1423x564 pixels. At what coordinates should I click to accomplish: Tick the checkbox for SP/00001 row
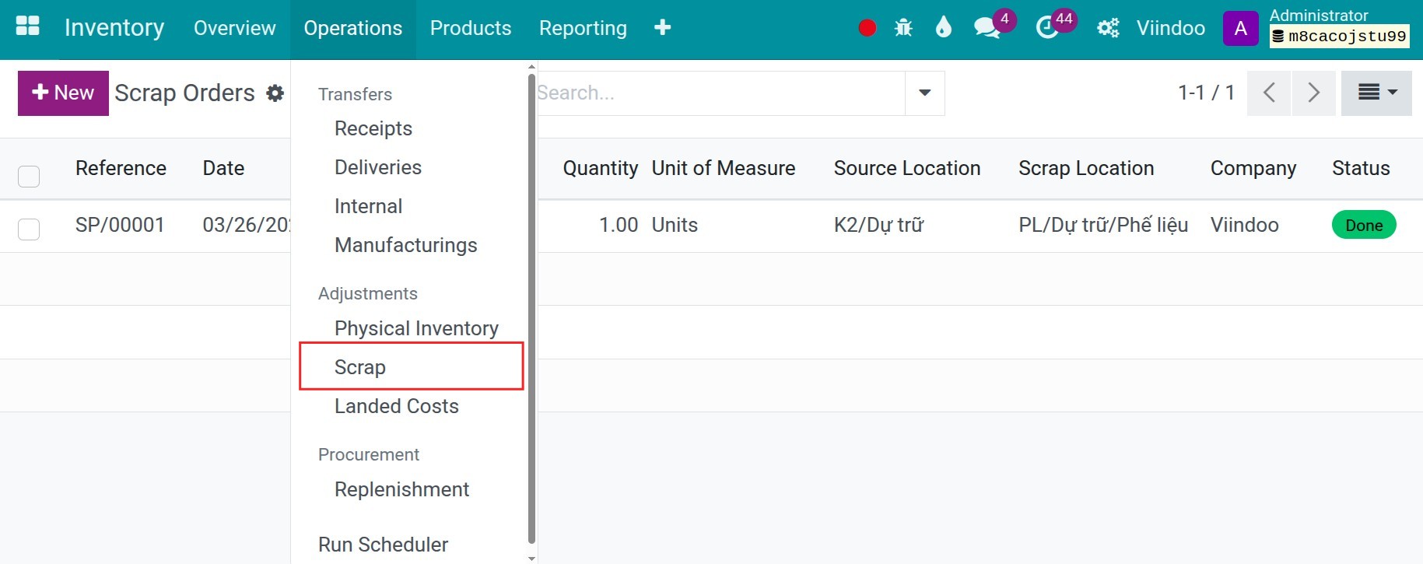tap(29, 229)
